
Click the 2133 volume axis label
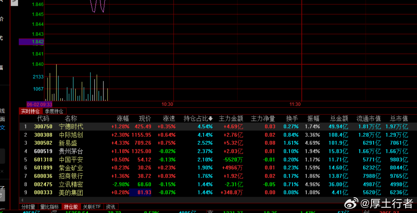pos(38,77)
